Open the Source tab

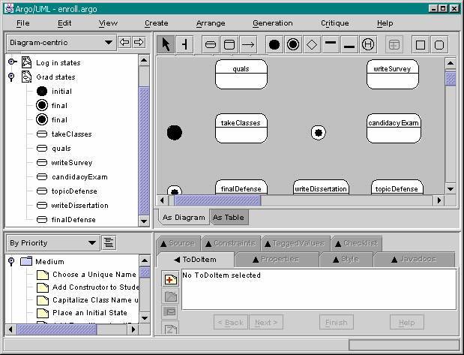point(178,243)
